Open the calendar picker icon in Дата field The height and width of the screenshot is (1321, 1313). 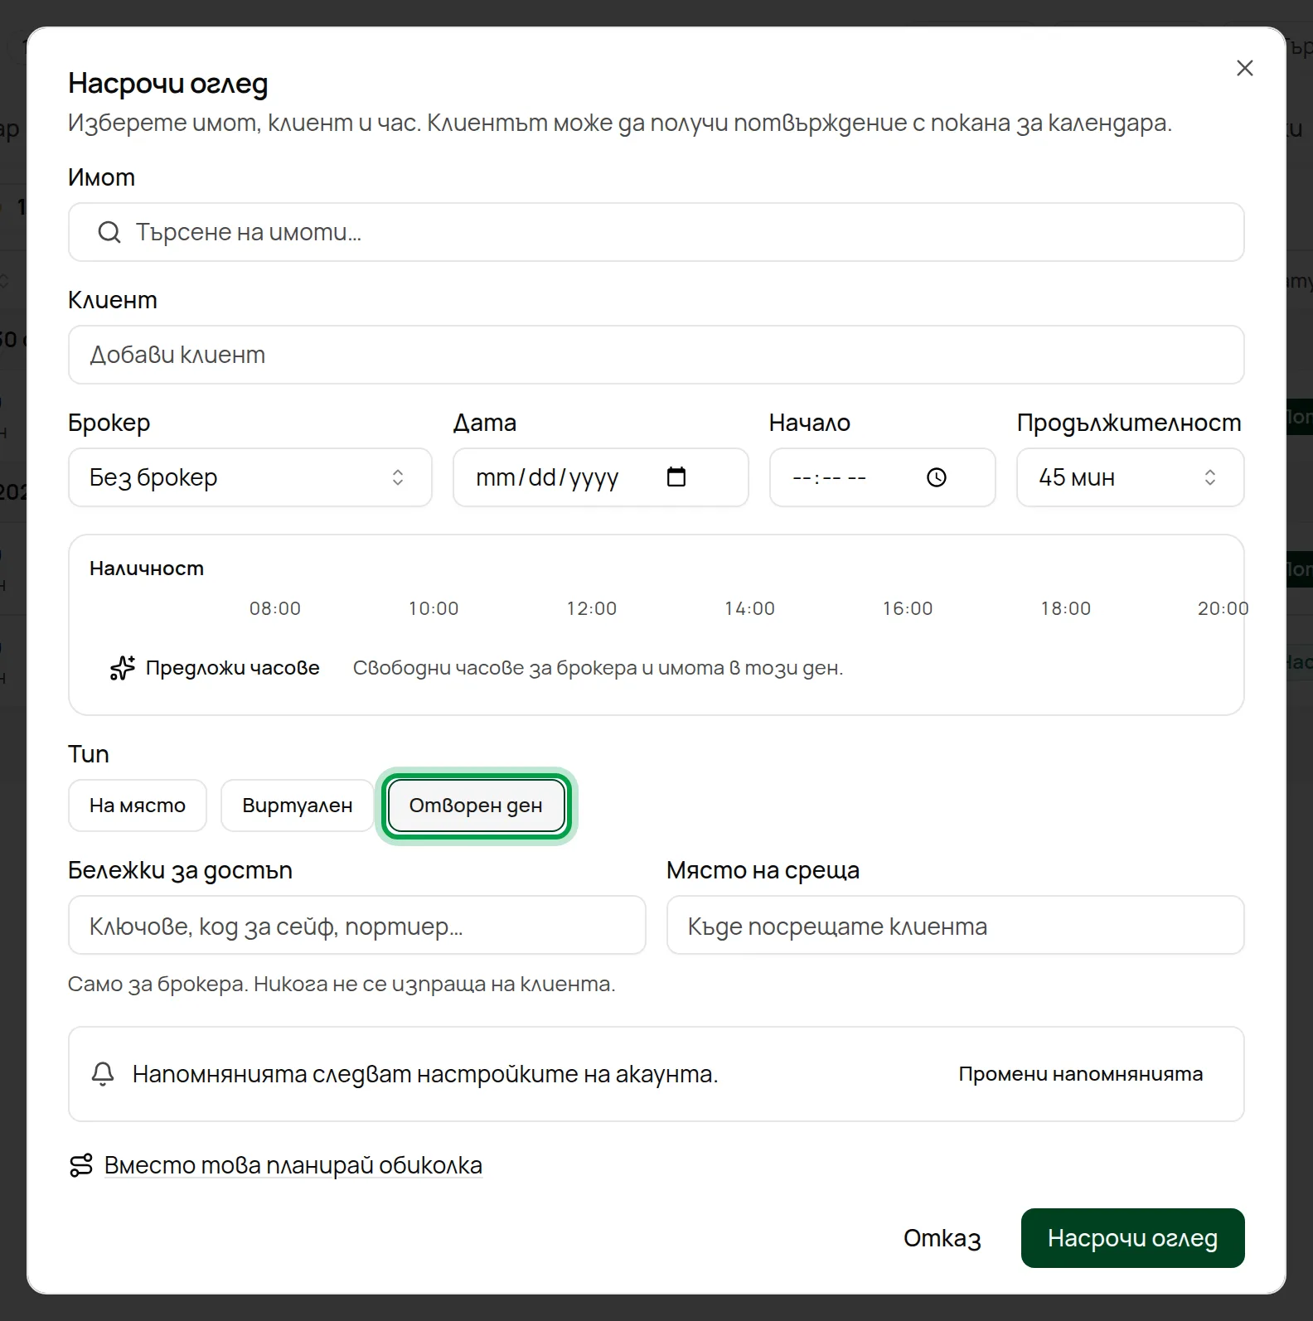pyautogui.click(x=676, y=477)
